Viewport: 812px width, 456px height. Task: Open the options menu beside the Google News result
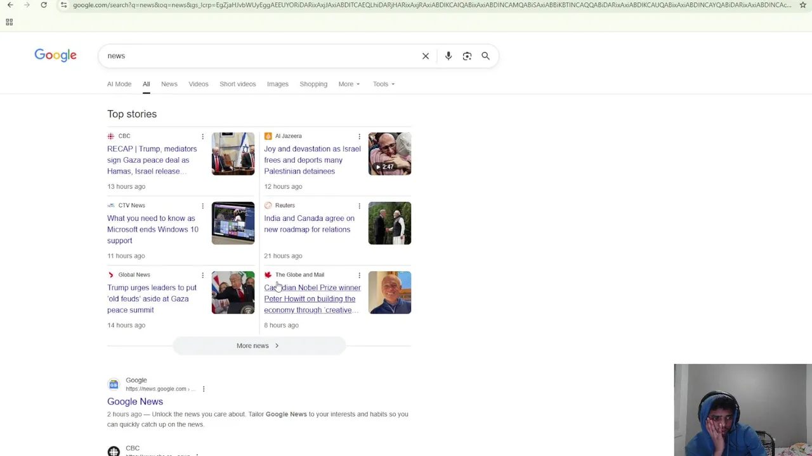203,389
